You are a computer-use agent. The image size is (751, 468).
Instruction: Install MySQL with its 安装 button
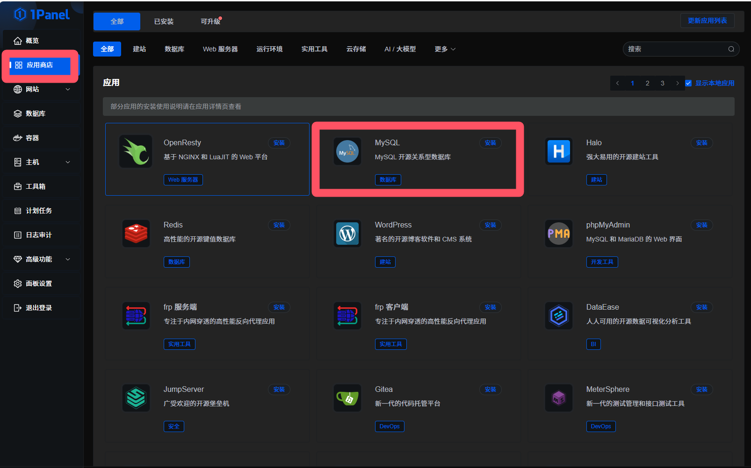(491, 143)
